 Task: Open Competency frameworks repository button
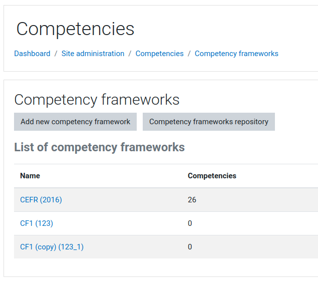click(x=209, y=122)
